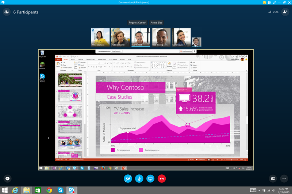This screenshot has height=194, width=292.
Task: Mute the microphone in call controls
Action: [x=139, y=179]
